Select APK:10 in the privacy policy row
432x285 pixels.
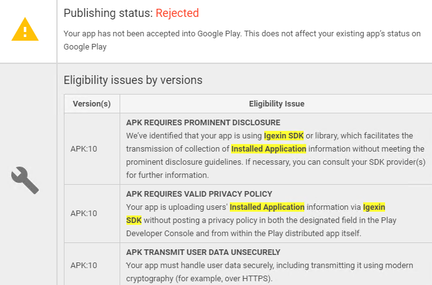click(84, 214)
